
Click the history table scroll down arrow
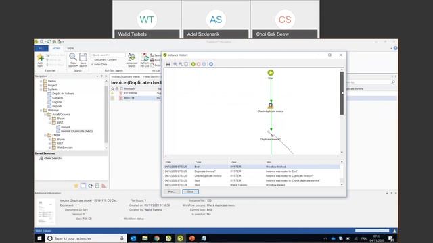[x=342, y=184]
